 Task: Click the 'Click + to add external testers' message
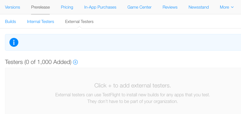click(133, 85)
